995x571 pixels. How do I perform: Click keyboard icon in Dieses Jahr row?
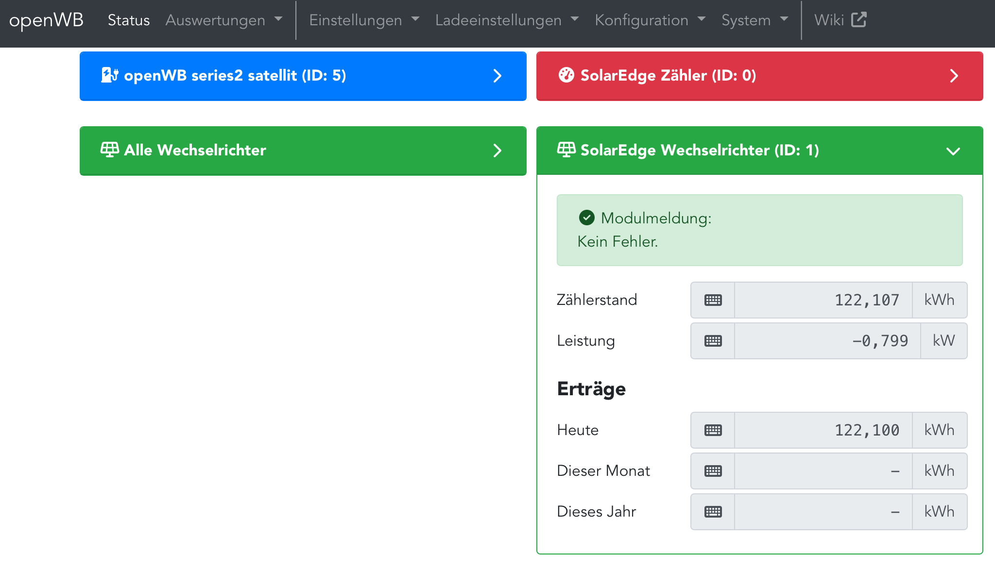[713, 512]
